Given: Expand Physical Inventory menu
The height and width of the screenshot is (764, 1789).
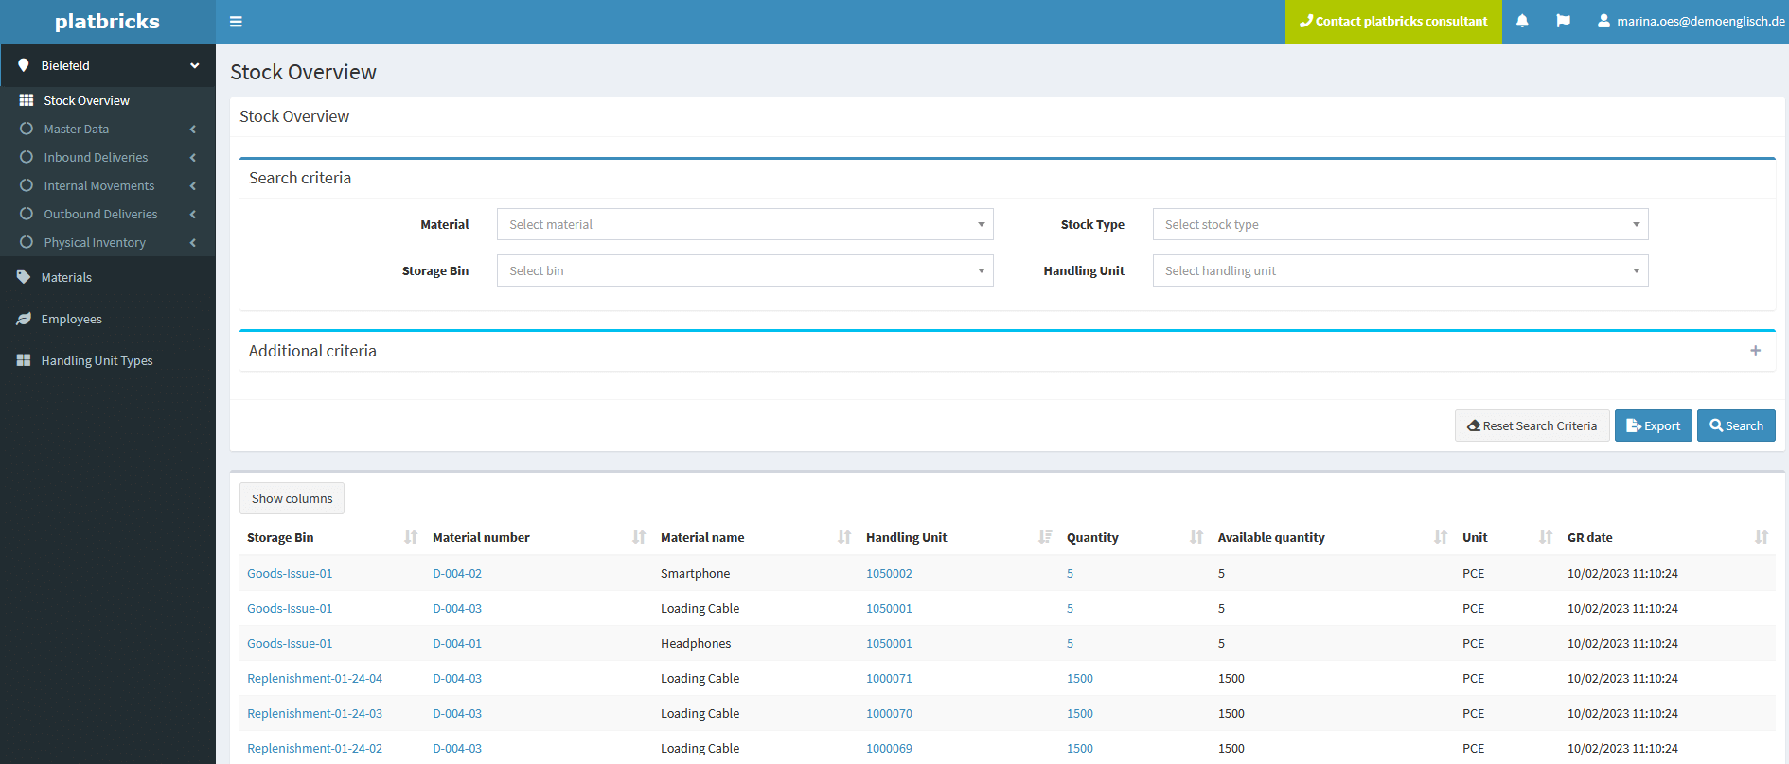Looking at the screenshot, I should click(108, 242).
